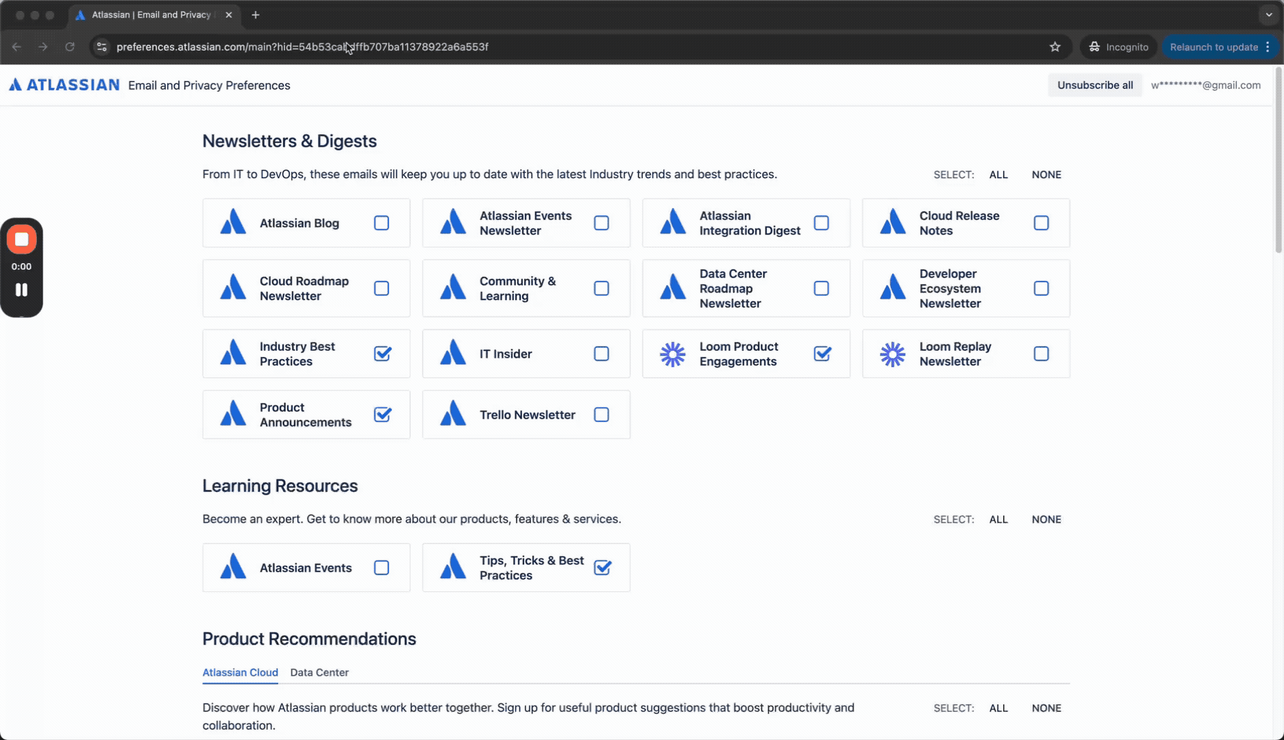
Task: Check the Atlassian Integration Digest checkbox
Action: 822,223
